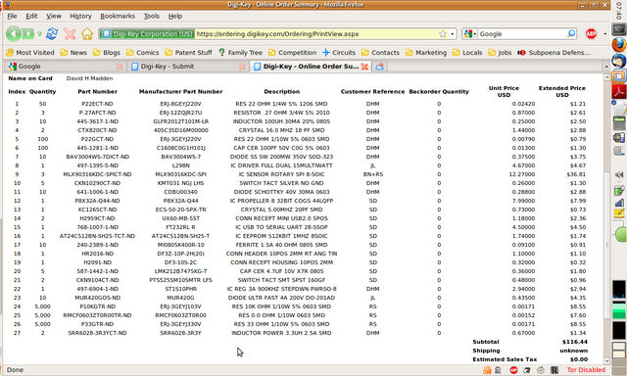Open the Tools menu
Screen dimensions: 627x376
tap(152, 16)
